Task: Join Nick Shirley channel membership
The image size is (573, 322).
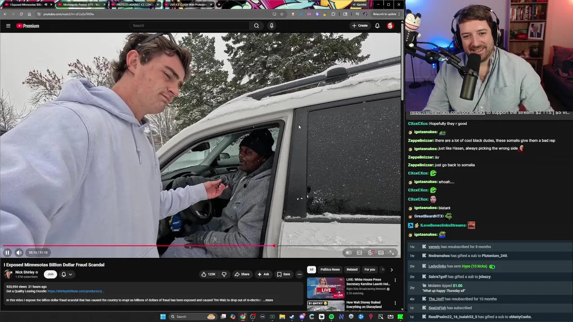Action: pos(51,274)
